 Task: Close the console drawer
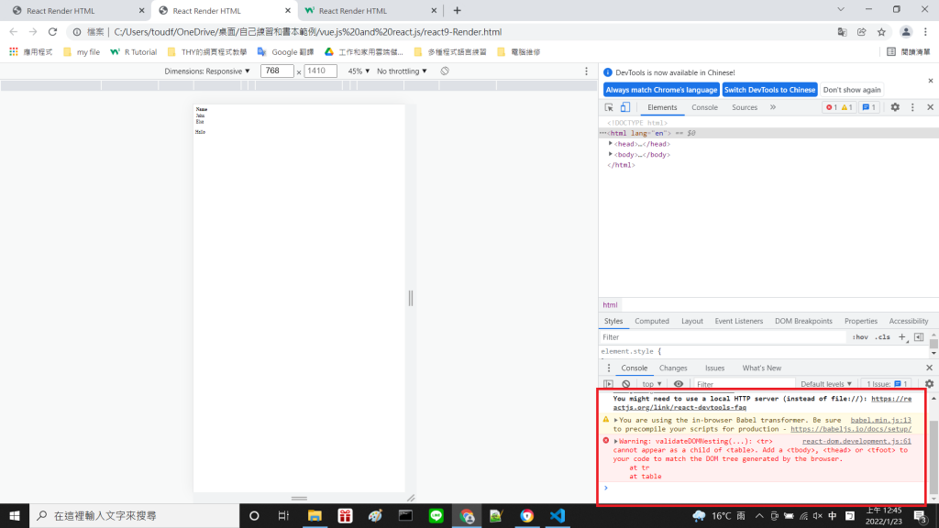(x=930, y=368)
